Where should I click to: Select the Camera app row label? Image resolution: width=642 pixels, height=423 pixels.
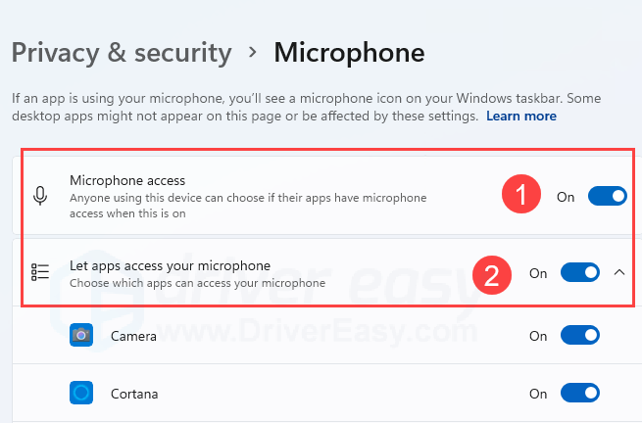click(x=133, y=336)
